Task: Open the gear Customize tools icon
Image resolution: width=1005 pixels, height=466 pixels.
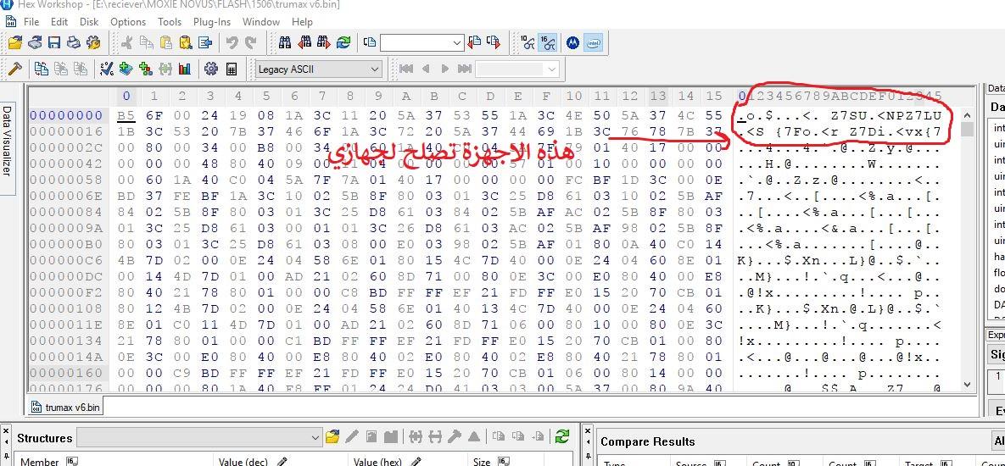Action: pos(211,69)
